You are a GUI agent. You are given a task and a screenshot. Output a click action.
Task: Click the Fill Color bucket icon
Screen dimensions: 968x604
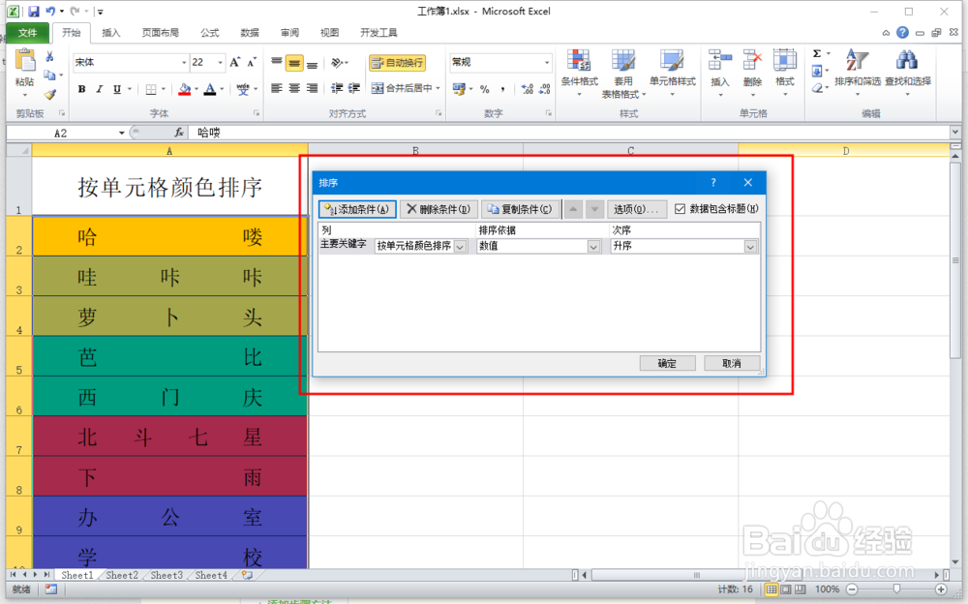184,90
